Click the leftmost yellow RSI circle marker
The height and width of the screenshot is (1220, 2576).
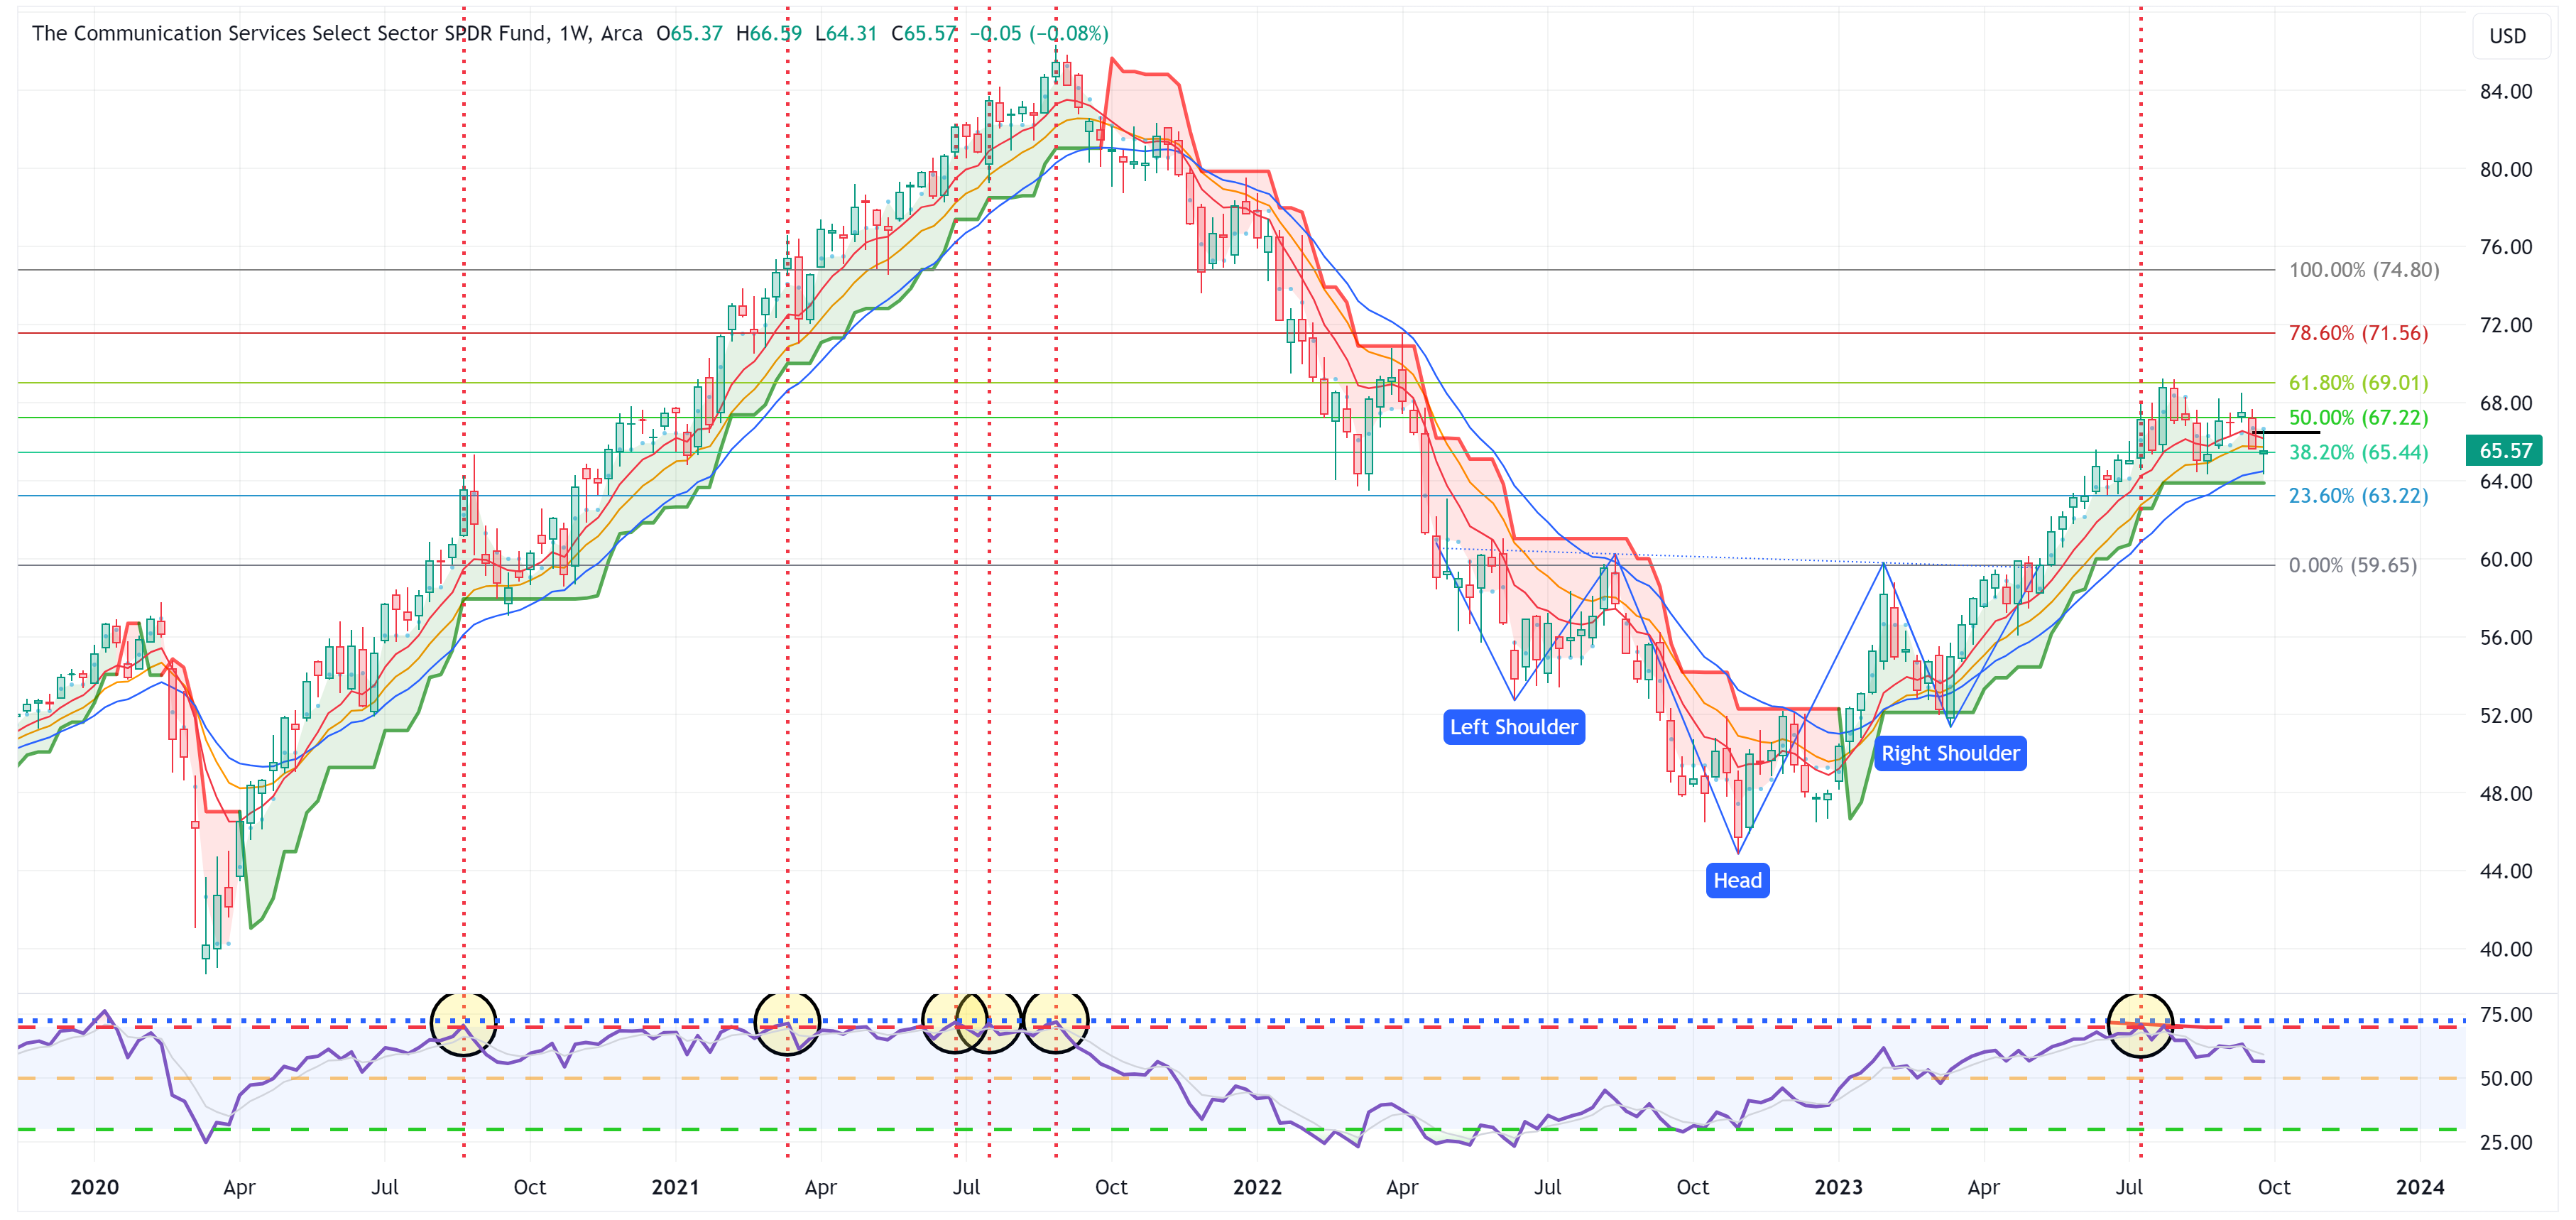click(463, 1024)
